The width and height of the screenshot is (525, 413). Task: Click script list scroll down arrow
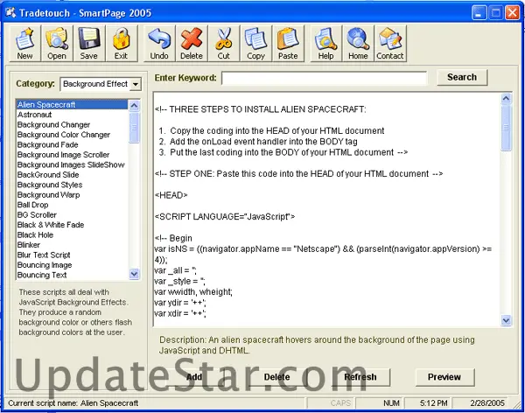134,274
